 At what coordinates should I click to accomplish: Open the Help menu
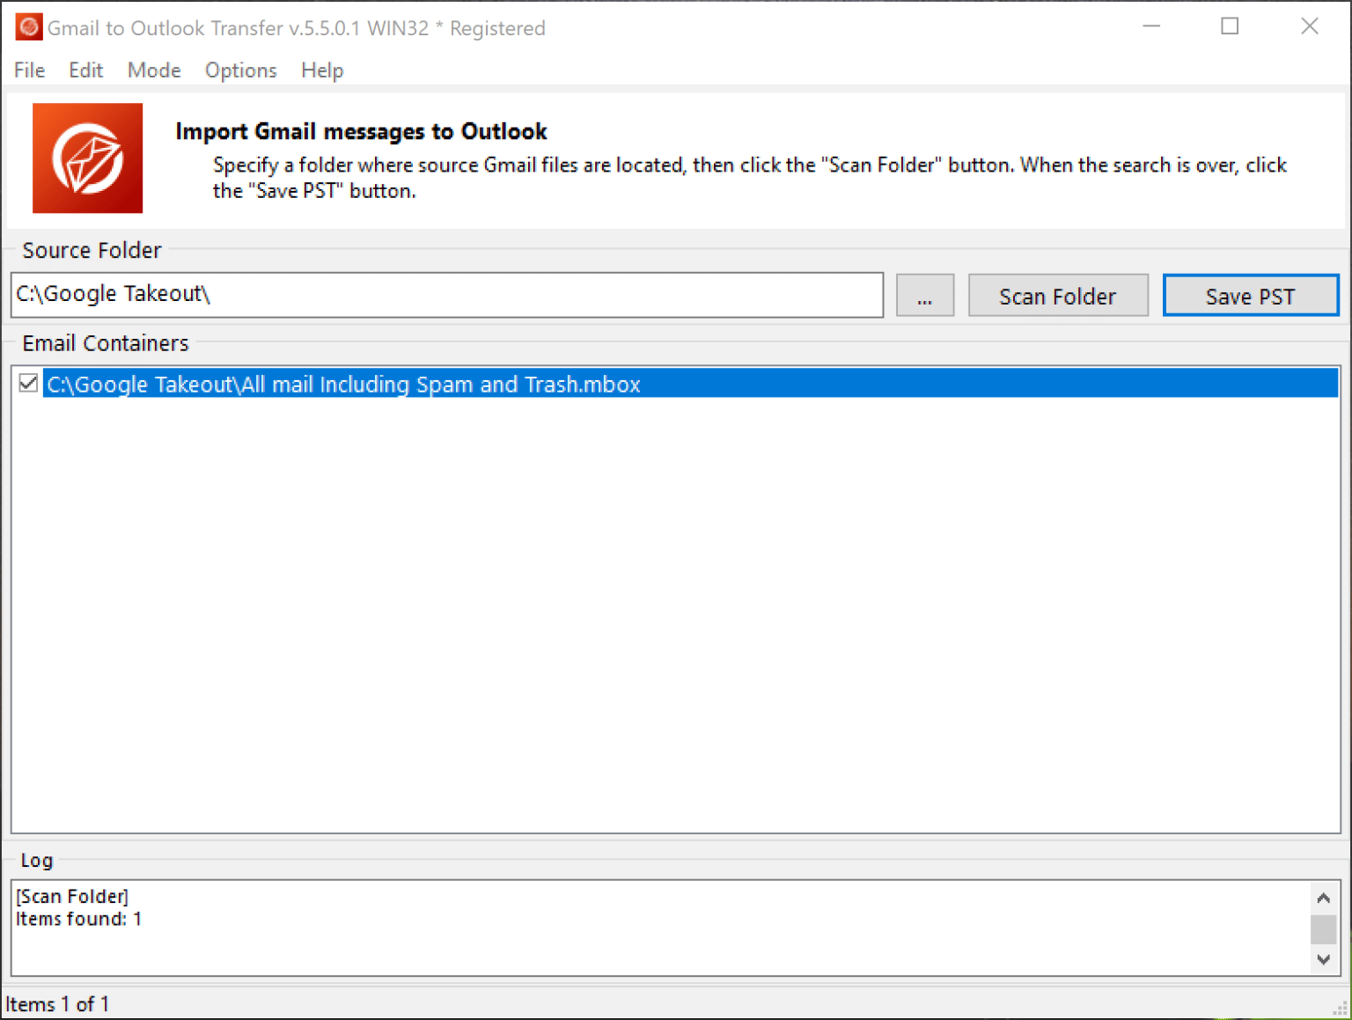point(322,70)
